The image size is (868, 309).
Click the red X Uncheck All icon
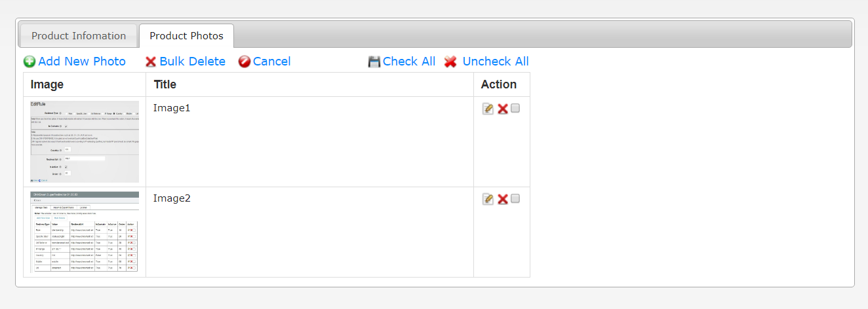click(450, 62)
